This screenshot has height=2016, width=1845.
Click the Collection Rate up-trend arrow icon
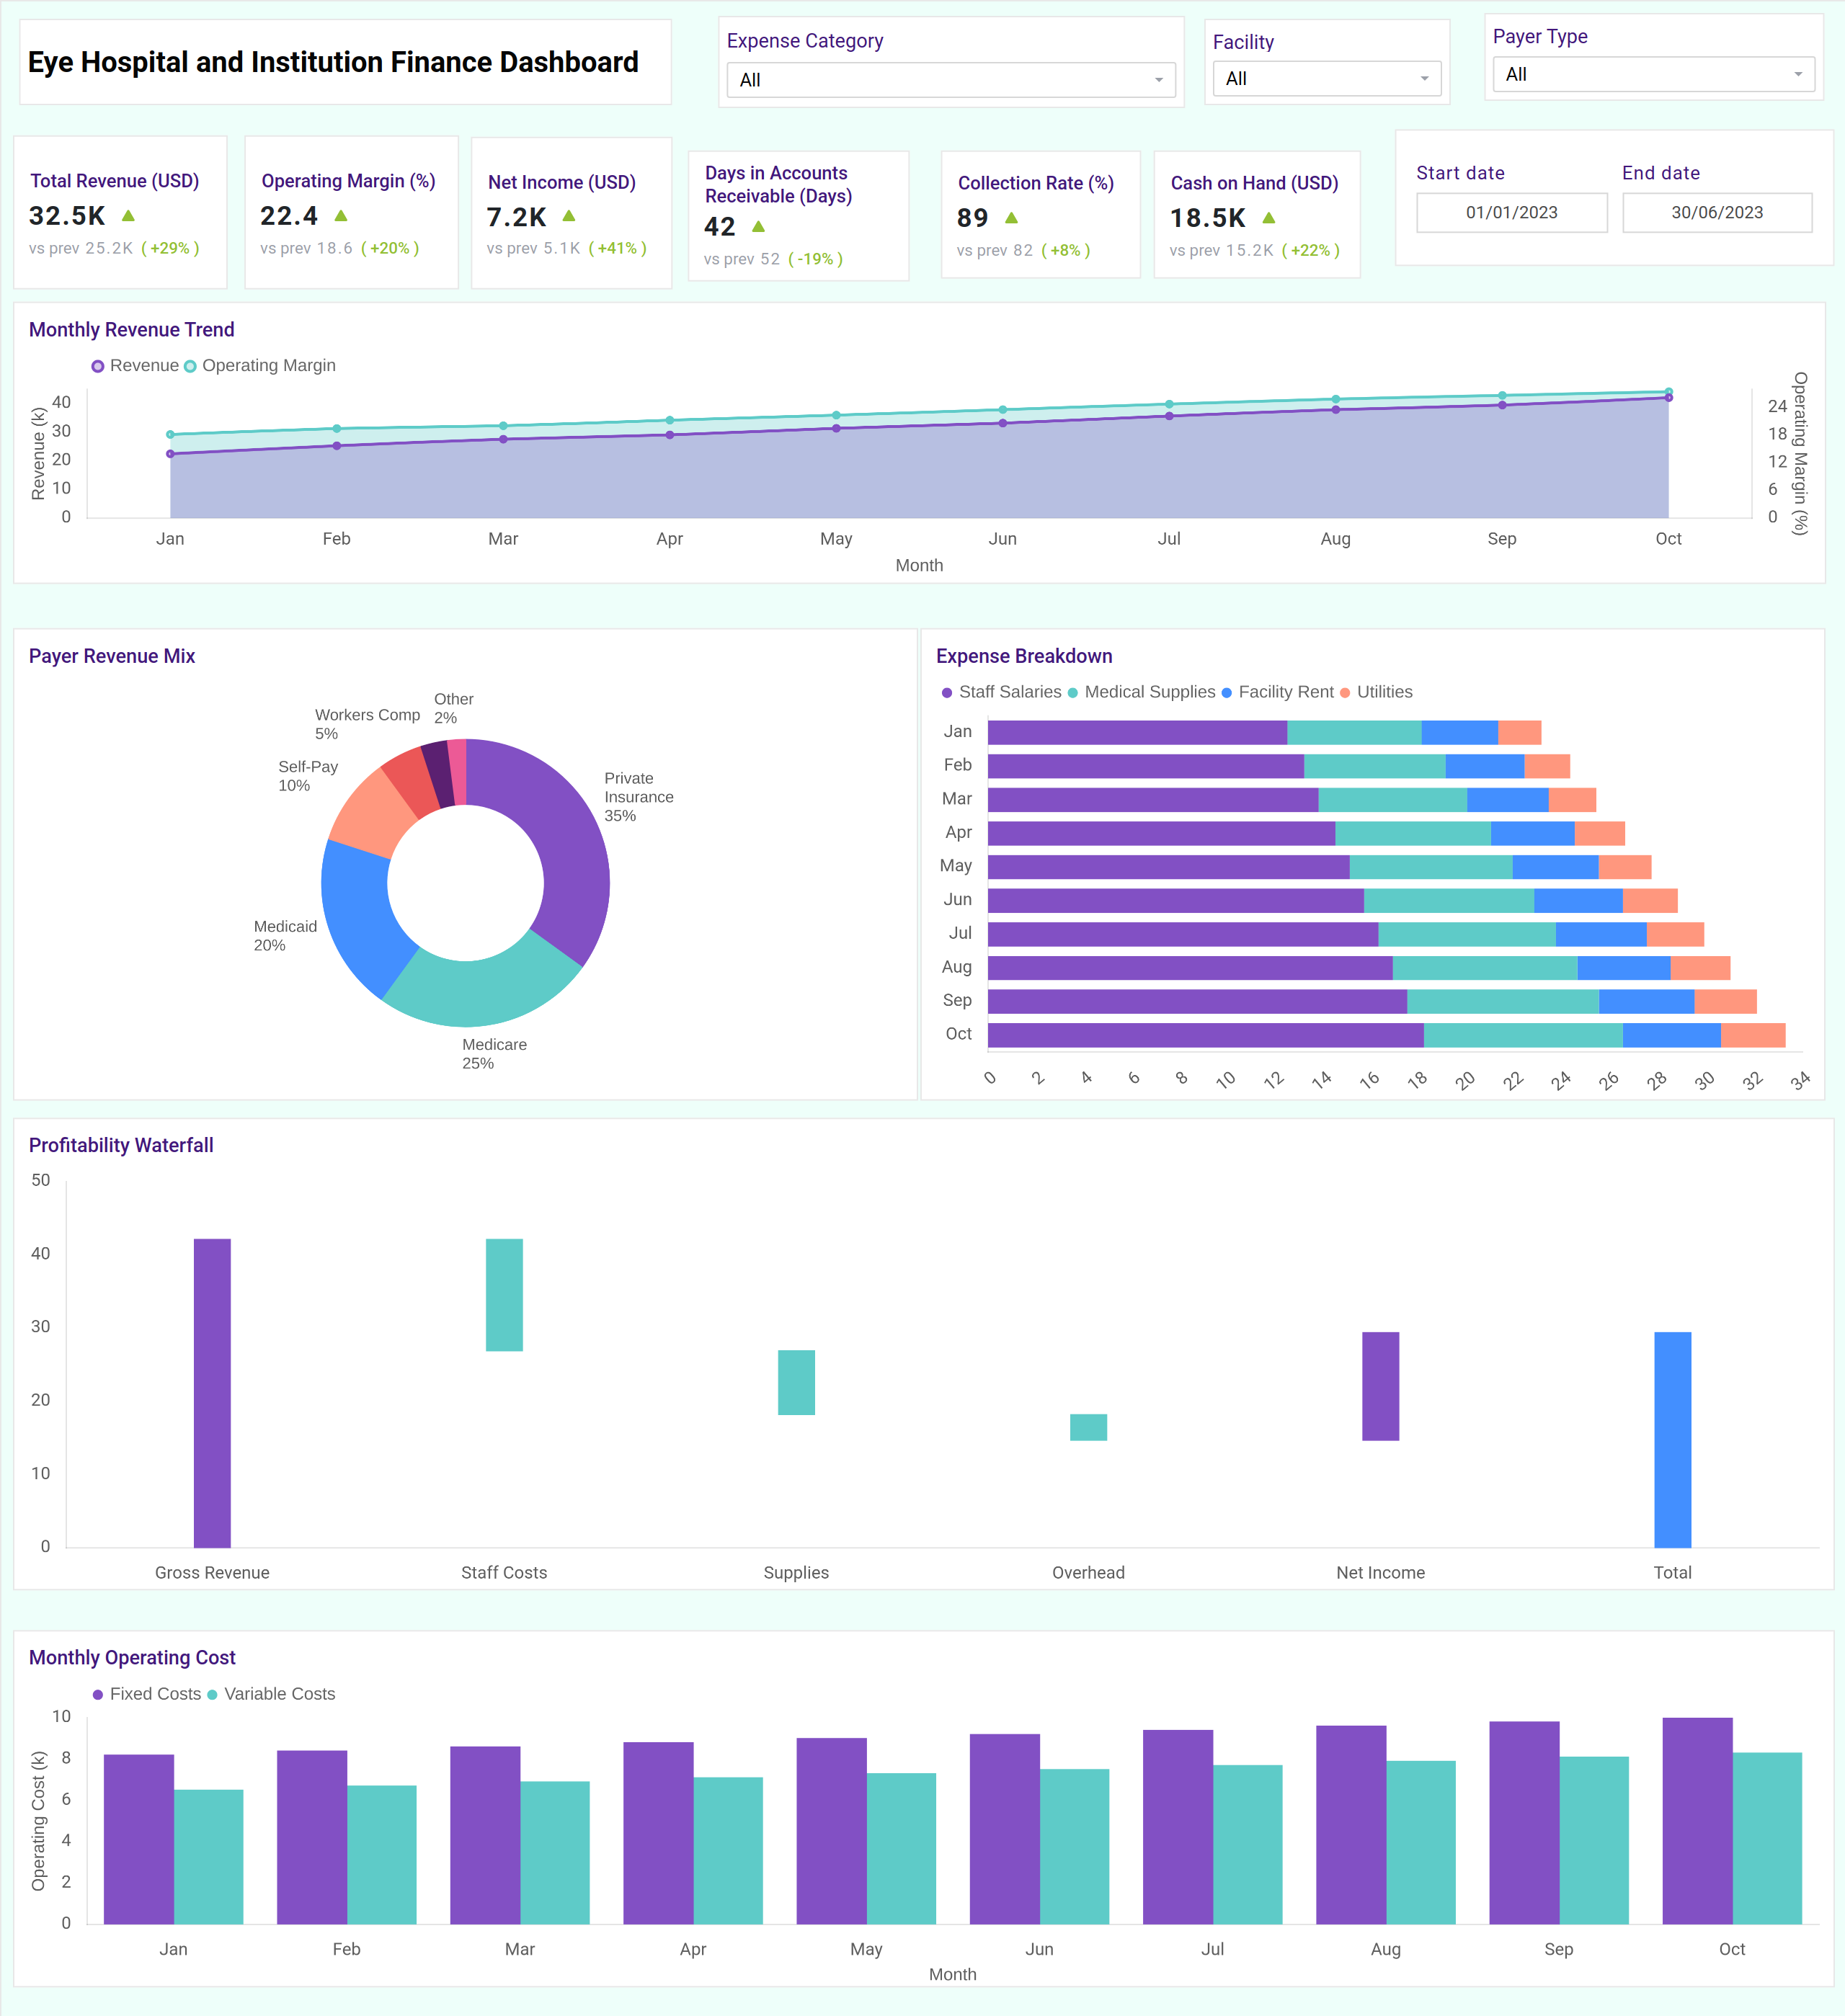click(x=1011, y=217)
